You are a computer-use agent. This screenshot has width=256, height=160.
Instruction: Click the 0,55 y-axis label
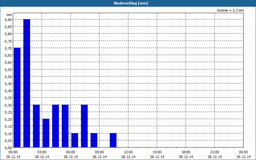pyautogui.click(x=8, y=69)
